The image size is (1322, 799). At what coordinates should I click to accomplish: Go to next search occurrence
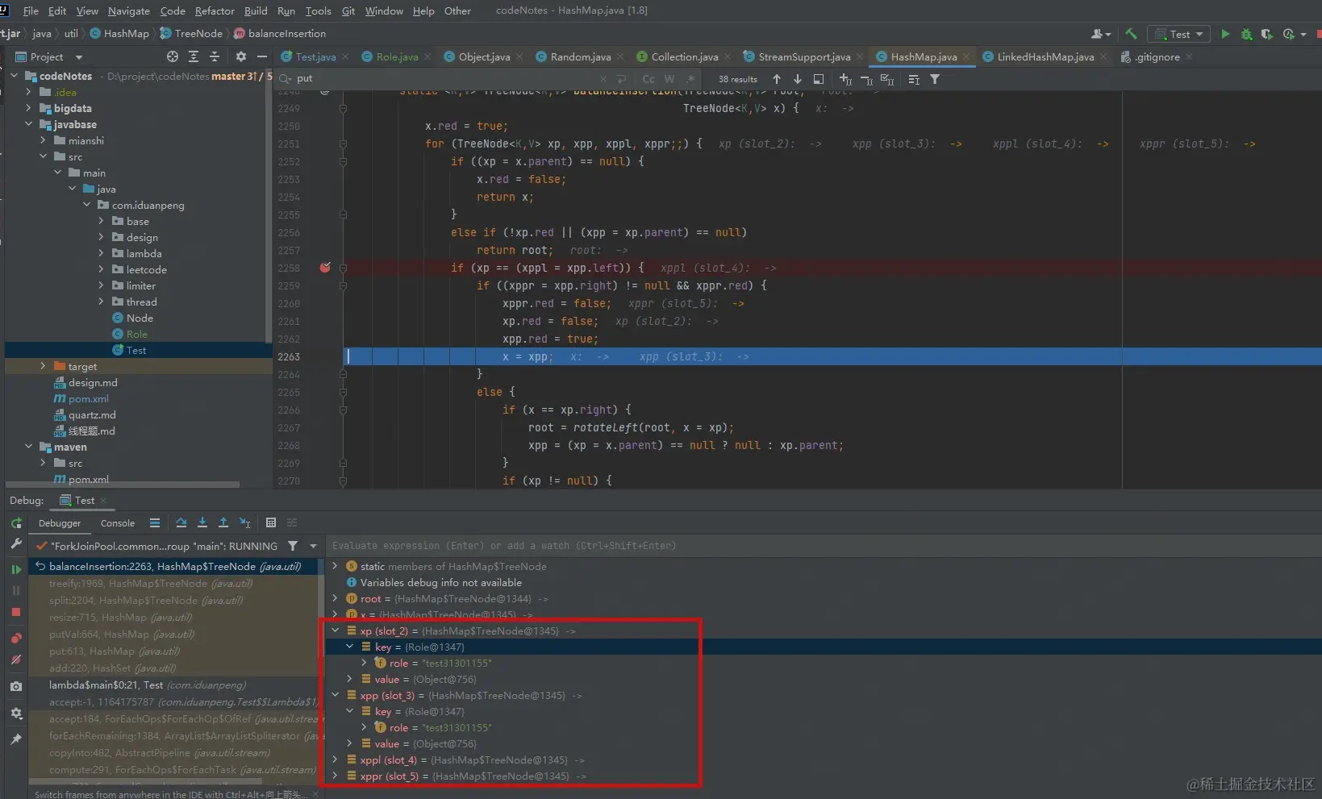[x=798, y=79]
